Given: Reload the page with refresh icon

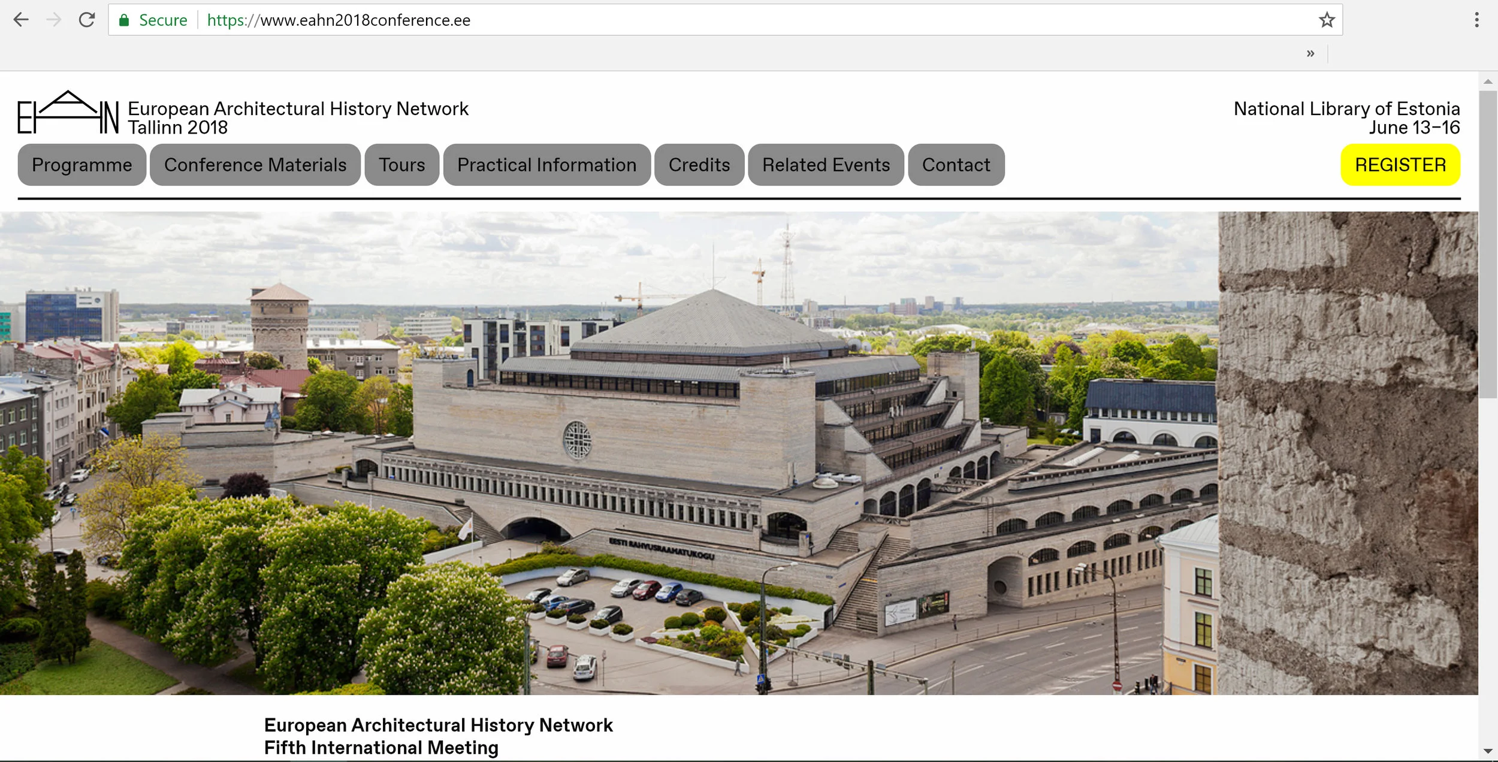Looking at the screenshot, I should click(x=87, y=20).
